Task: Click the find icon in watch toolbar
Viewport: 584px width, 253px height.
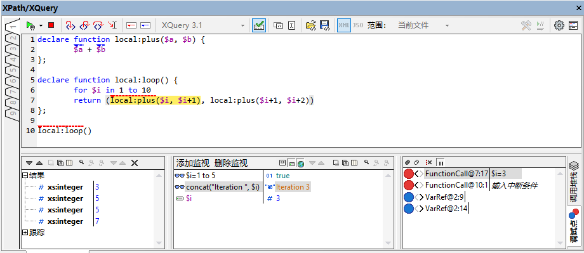Action: coord(367,162)
